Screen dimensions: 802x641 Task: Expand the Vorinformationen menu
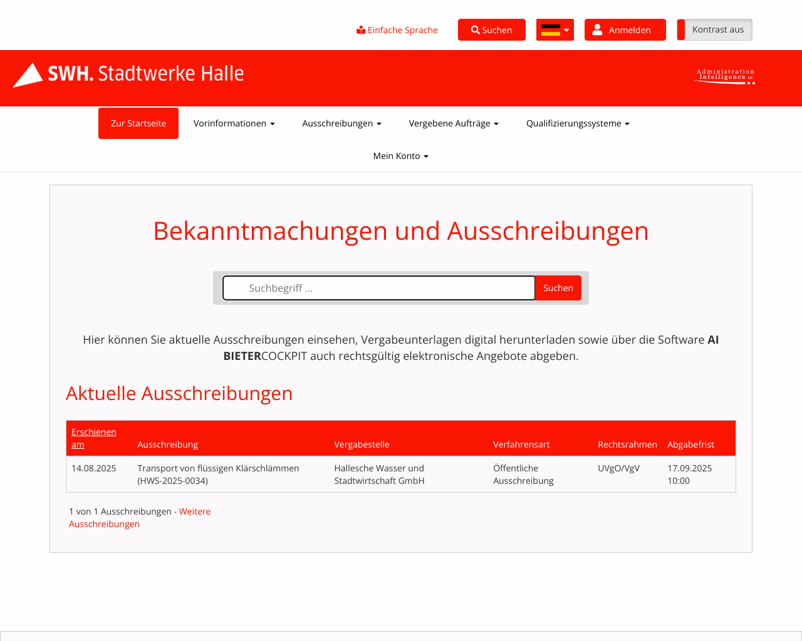234,123
